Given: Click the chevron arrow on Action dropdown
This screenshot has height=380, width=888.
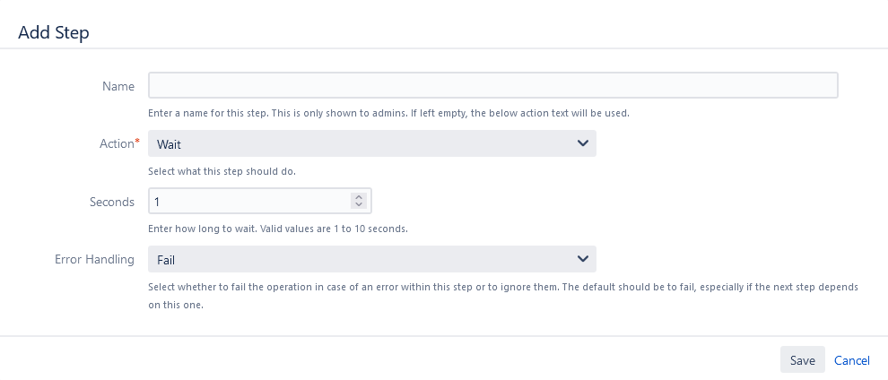Looking at the screenshot, I should click(582, 143).
